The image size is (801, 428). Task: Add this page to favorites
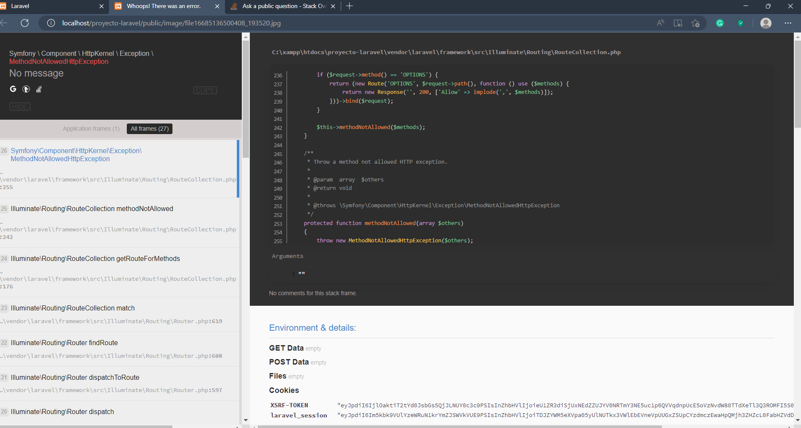coord(695,23)
